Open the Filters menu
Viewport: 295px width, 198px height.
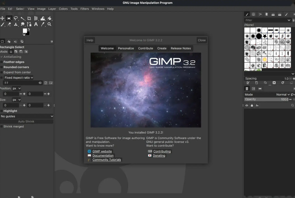click(85, 9)
